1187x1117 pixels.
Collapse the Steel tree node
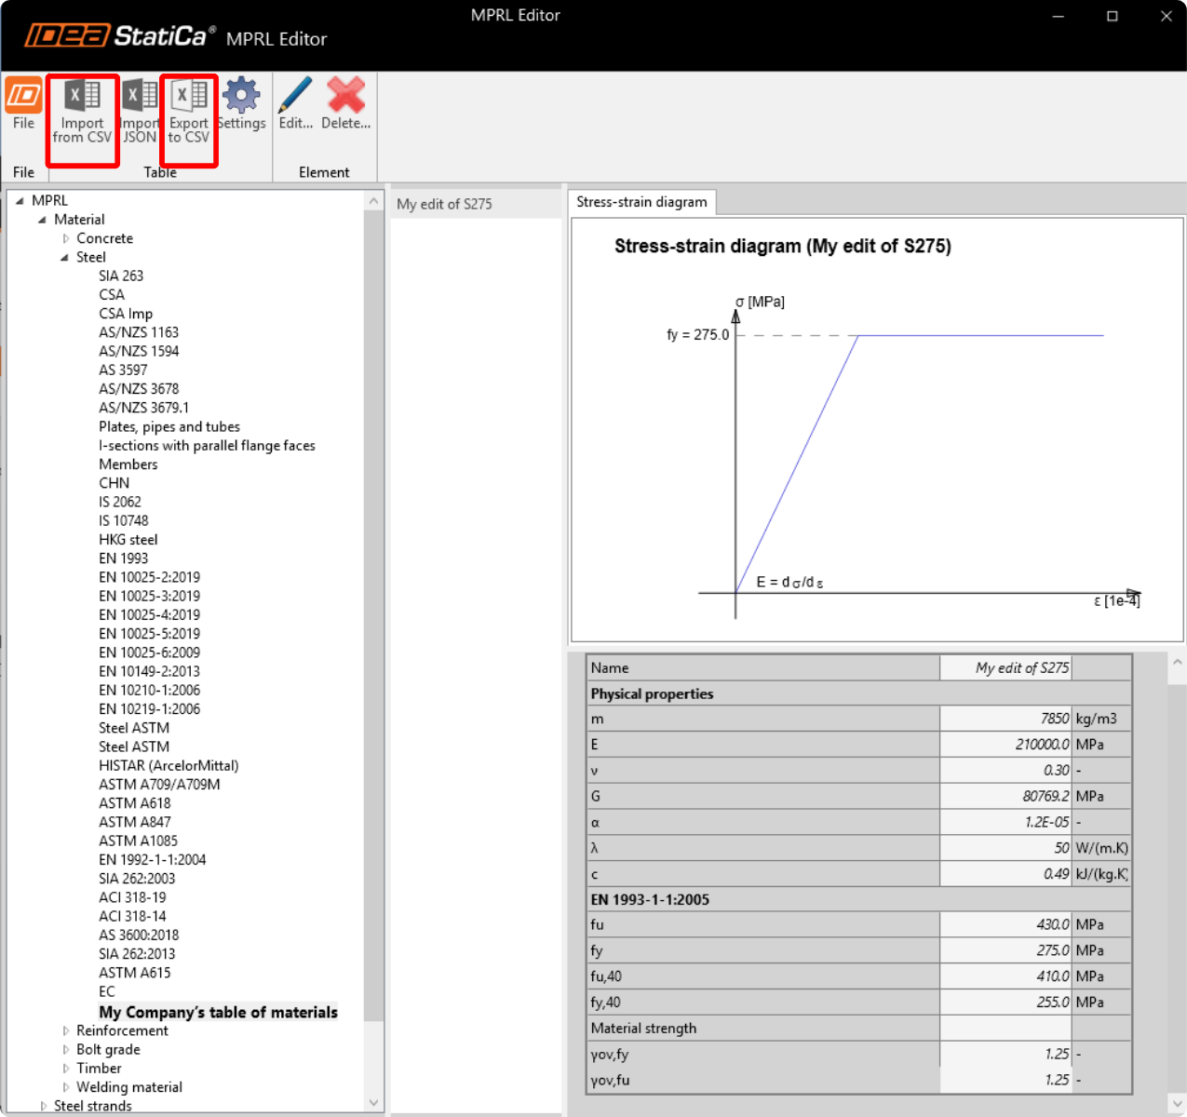(65, 257)
